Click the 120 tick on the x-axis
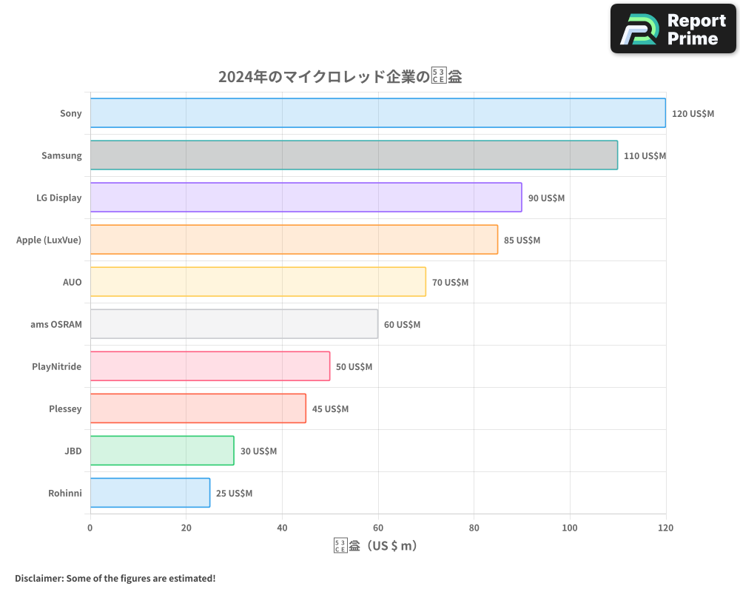This screenshot has height=592, width=740. (x=666, y=528)
